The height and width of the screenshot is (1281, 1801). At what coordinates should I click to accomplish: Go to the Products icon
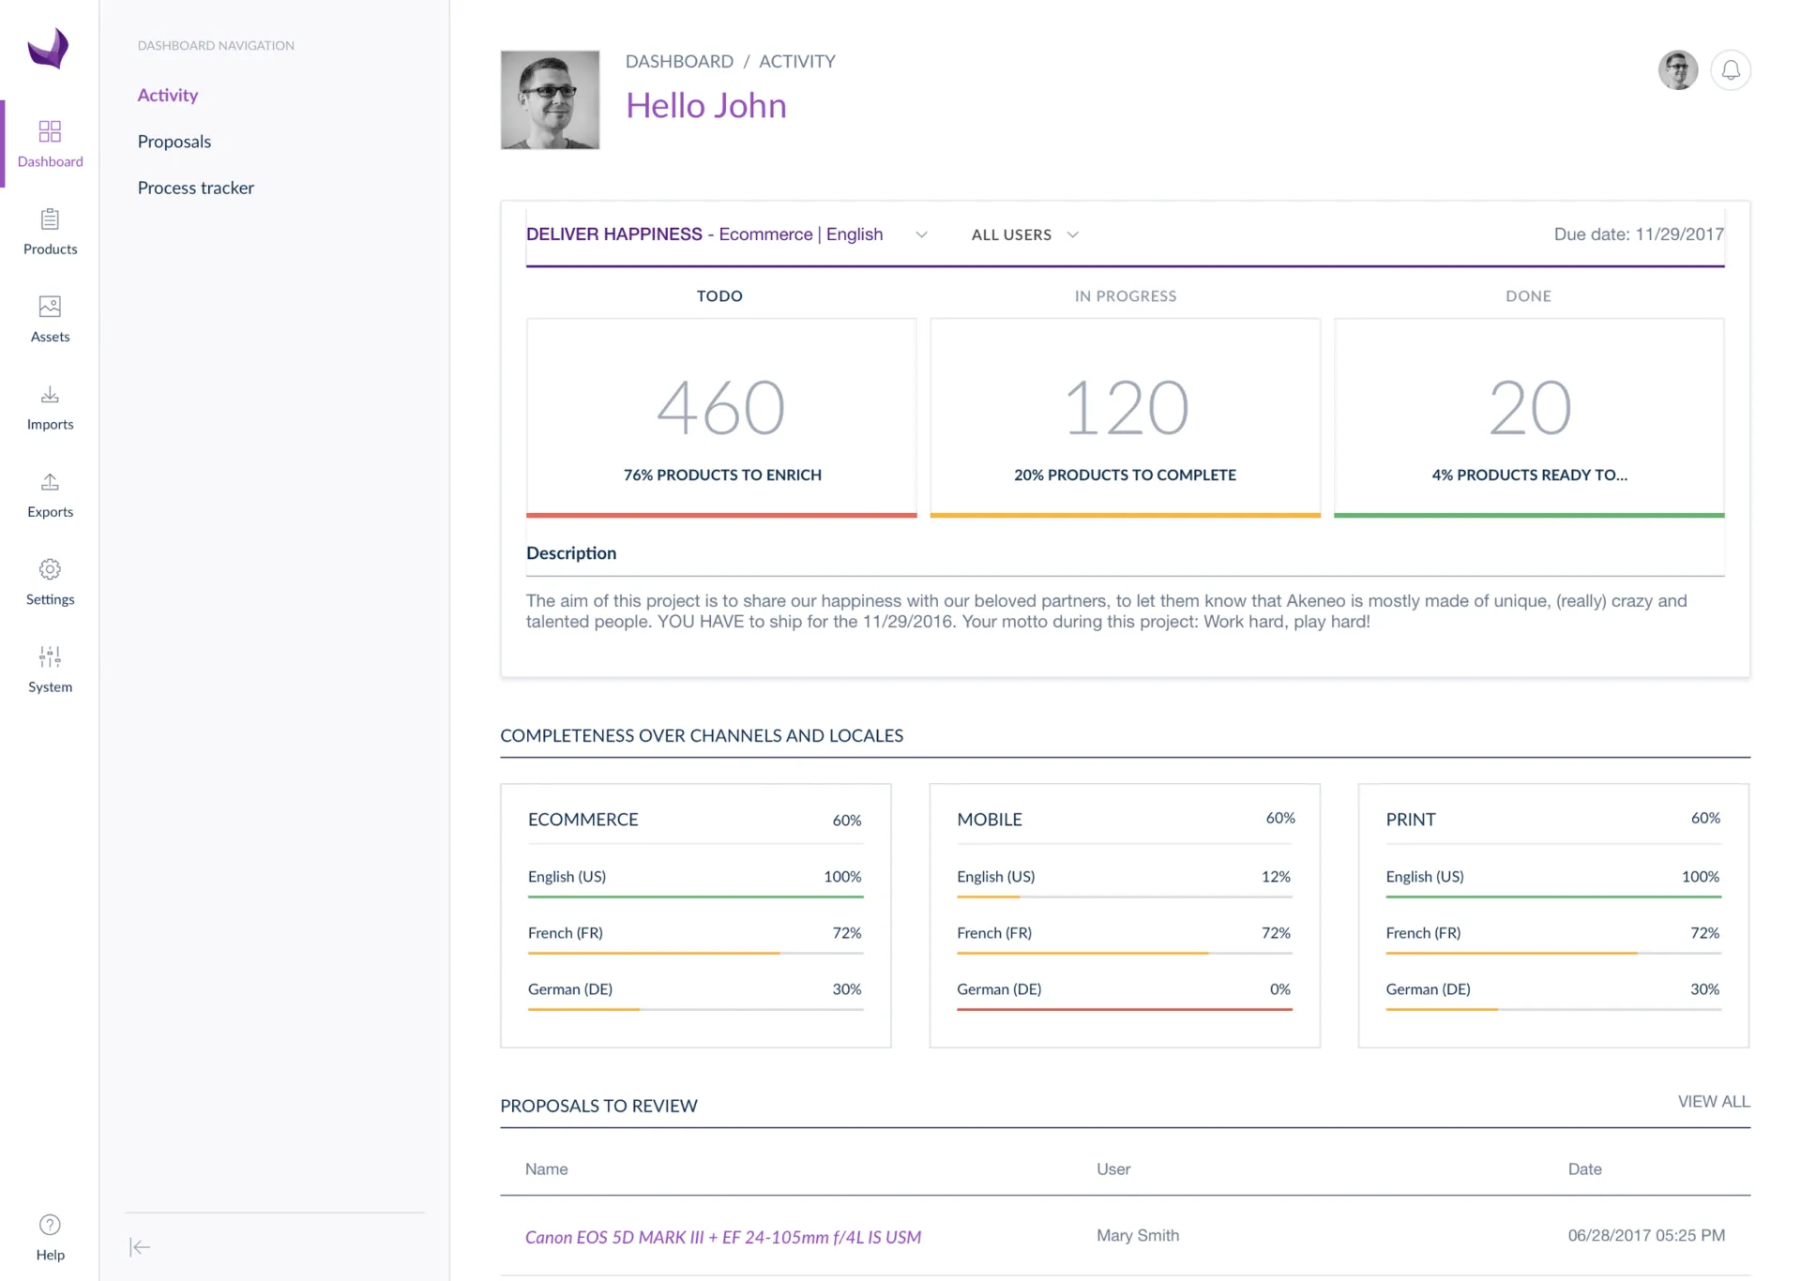(x=50, y=219)
